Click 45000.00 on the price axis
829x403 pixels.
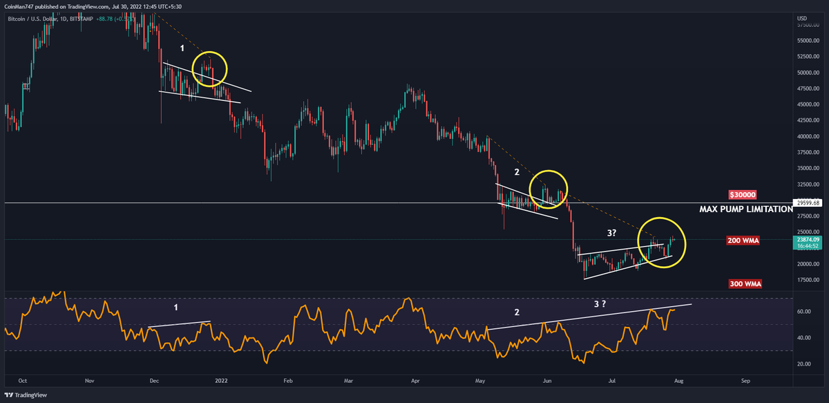pyautogui.click(x=808, y=104)
